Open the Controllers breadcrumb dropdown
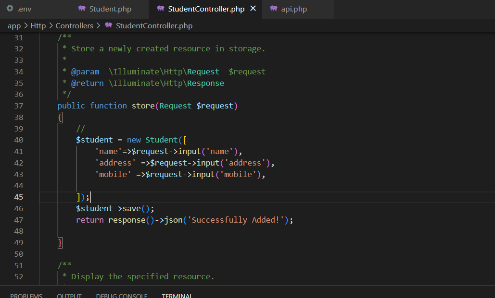Viewport: 495px width, 298px height. [x=75, y=26]
